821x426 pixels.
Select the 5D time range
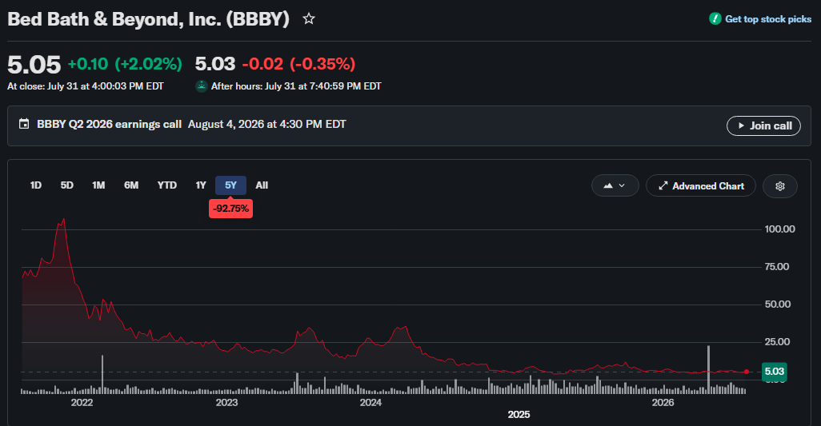click(x=66, y=185)
